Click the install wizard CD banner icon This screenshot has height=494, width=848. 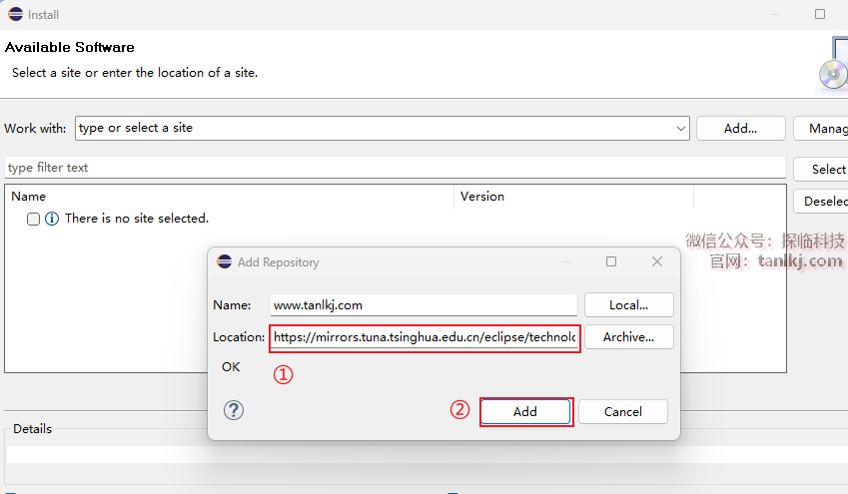coord(832,68)
